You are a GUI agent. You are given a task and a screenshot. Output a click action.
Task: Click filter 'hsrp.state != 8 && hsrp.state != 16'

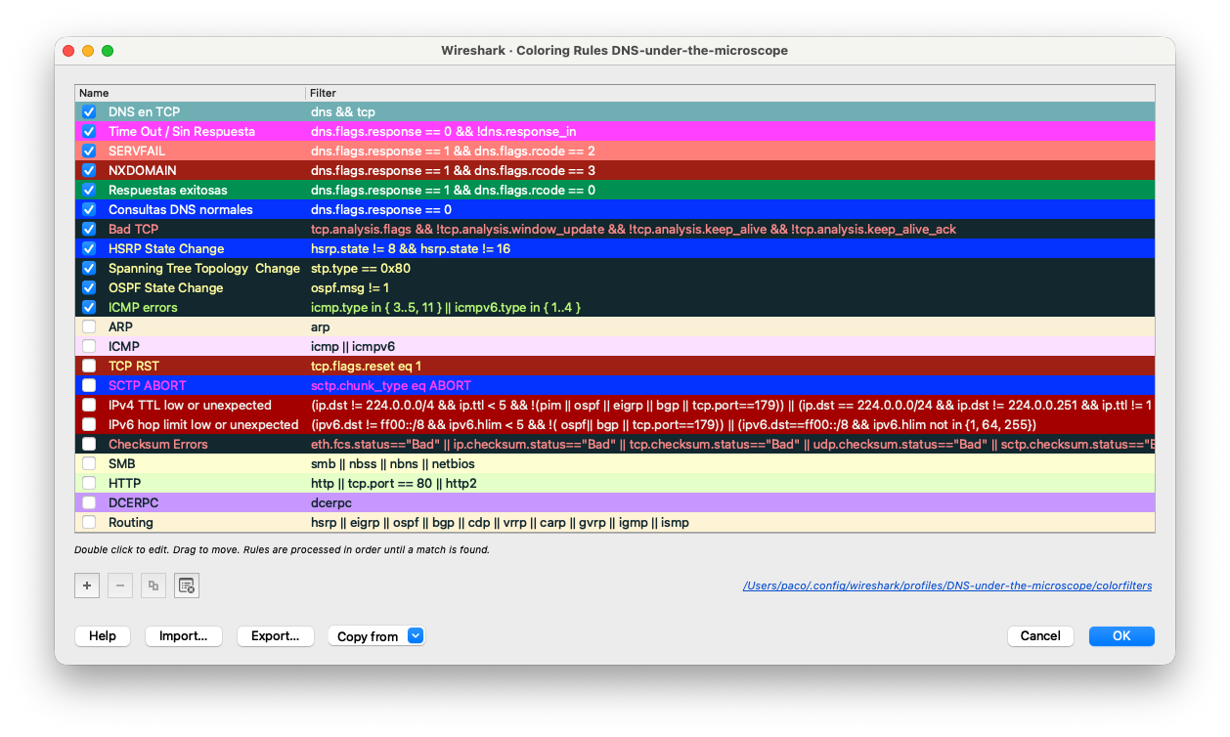411,249
